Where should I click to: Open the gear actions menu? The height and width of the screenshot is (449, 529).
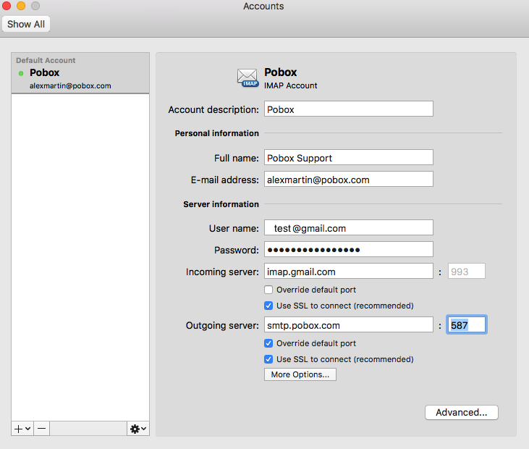[138, 429]
